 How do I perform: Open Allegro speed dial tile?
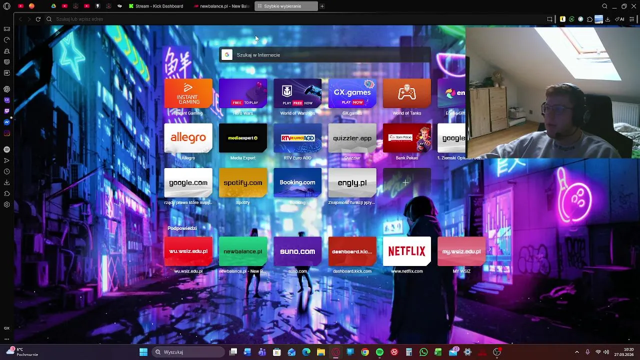188,138
